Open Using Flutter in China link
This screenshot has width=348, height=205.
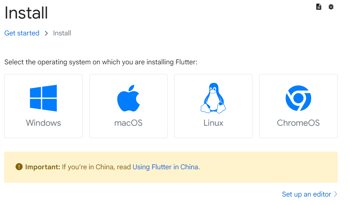(165, 167)
